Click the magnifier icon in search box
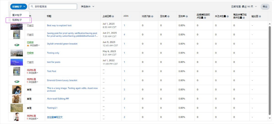Screen dimensions: 274x124 (32, 7)
